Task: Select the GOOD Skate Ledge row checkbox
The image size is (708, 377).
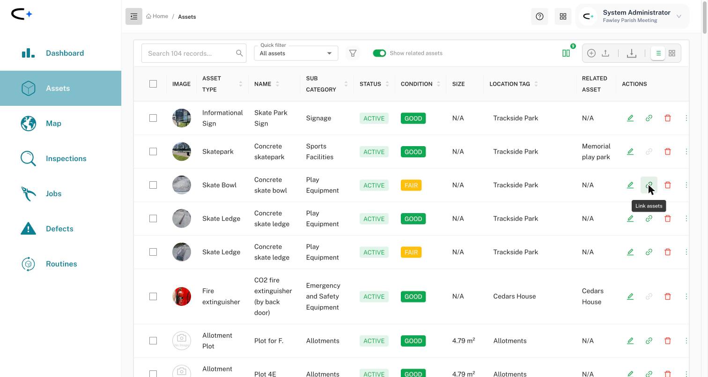Action: click(x=153, y=218)
